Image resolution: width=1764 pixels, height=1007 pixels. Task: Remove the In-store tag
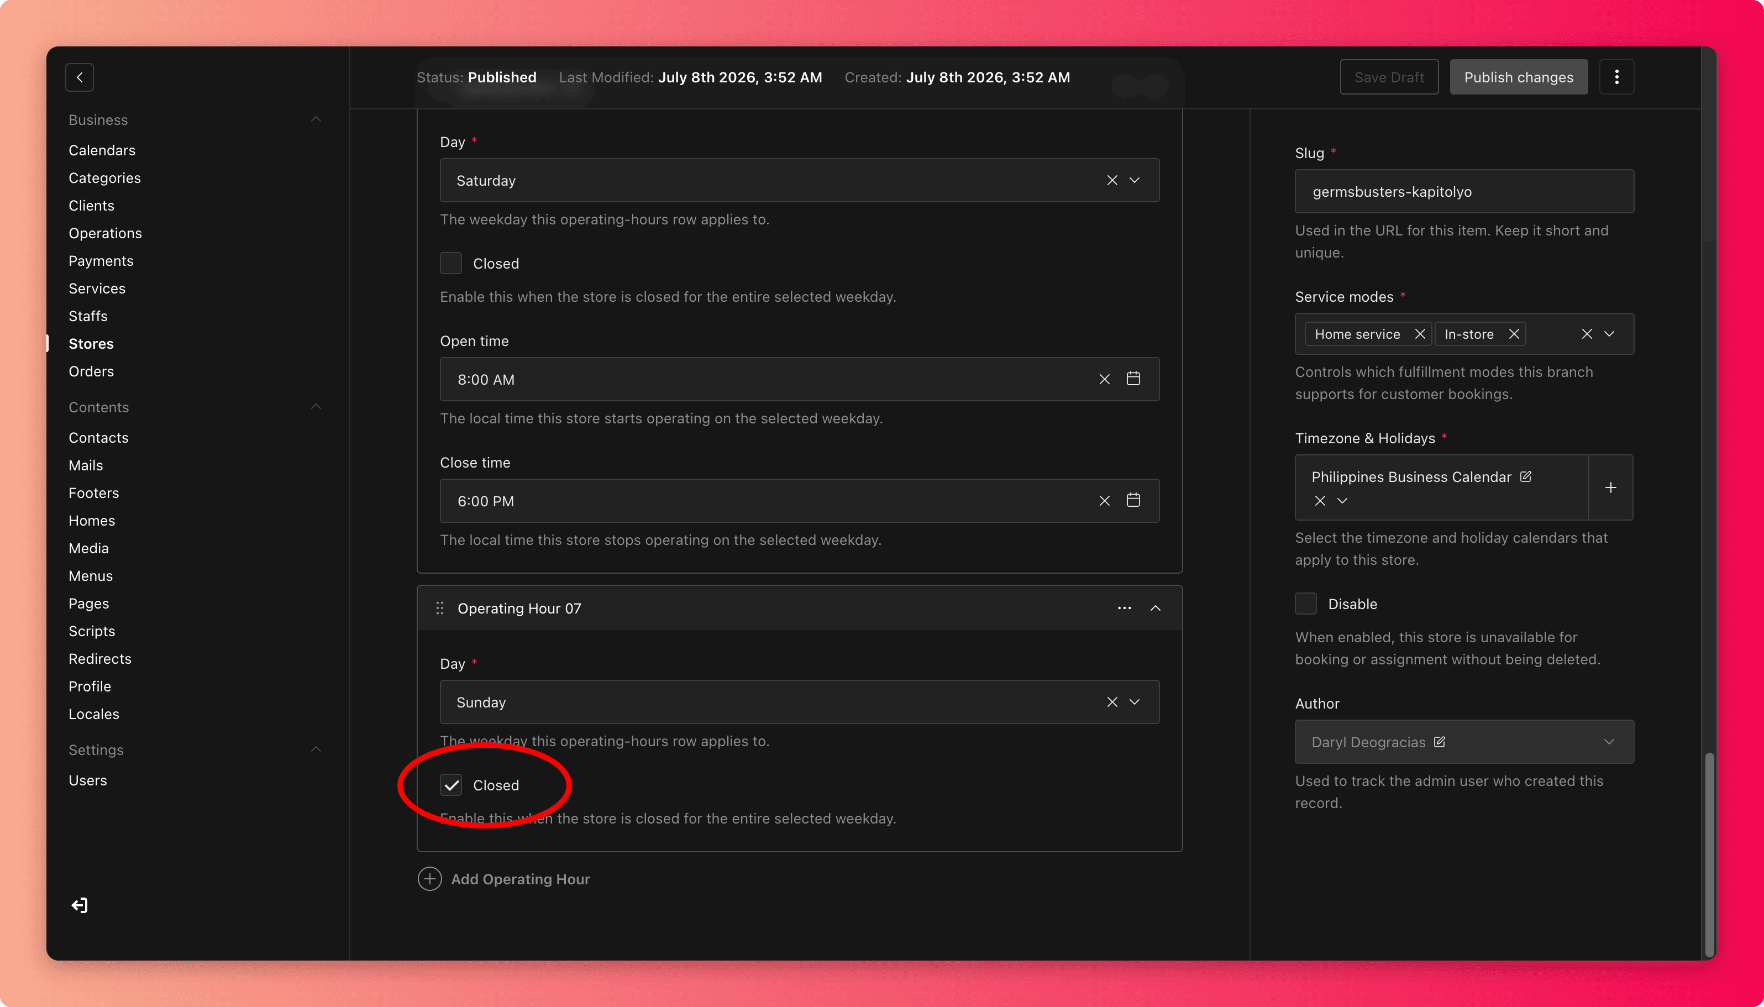pyautogui.click(x=1513, y=334)
